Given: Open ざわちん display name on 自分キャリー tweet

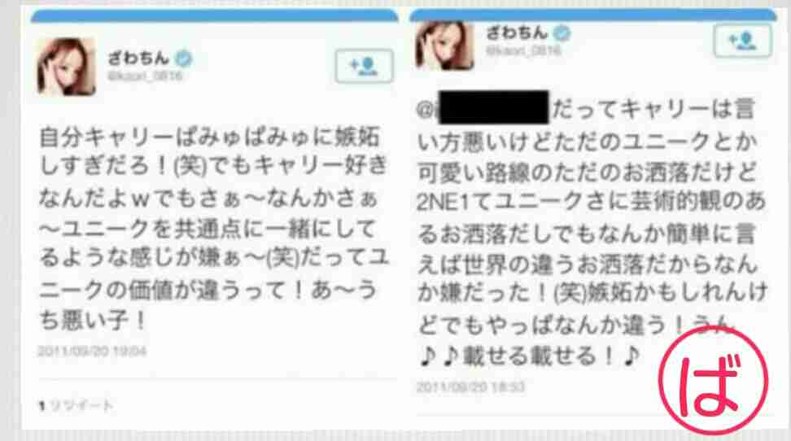Looking at the screenshot, I should pyautogui.click(x=138, y=58).
